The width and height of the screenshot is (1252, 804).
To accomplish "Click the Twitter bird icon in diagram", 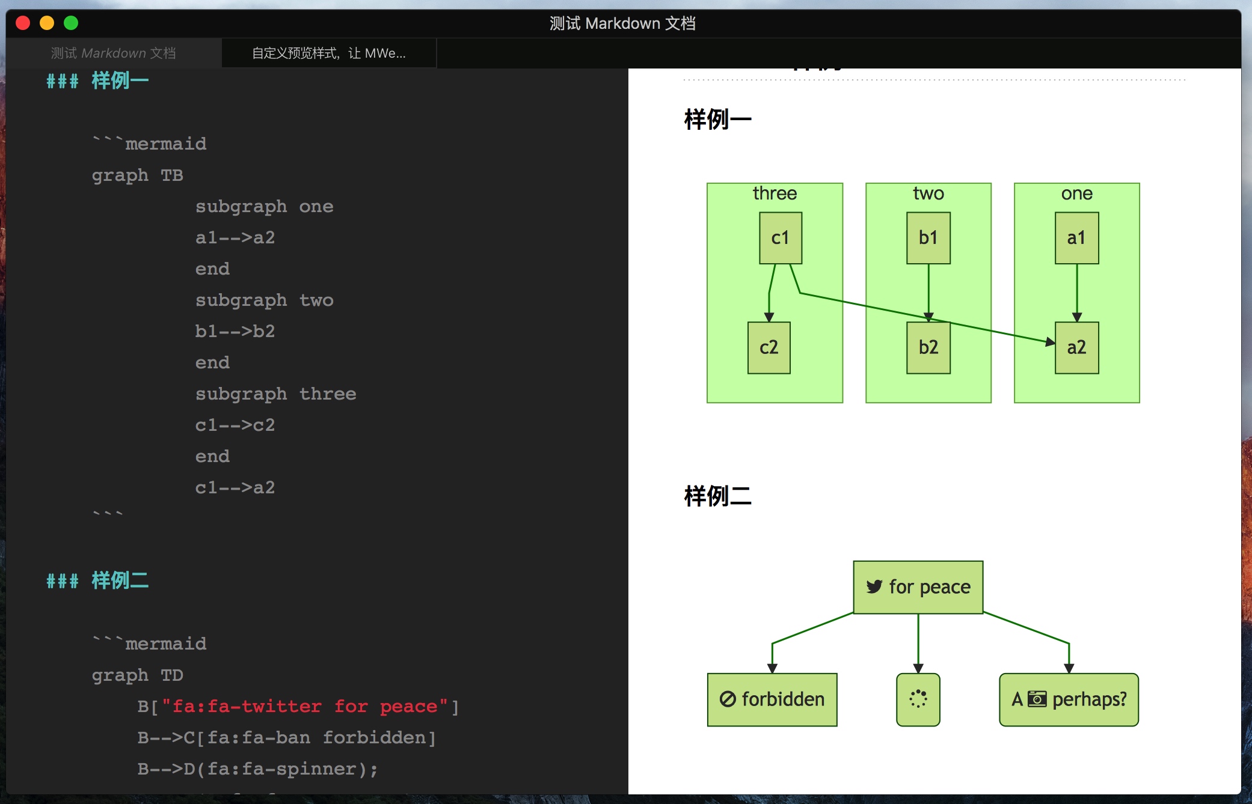I will (874, 586).
